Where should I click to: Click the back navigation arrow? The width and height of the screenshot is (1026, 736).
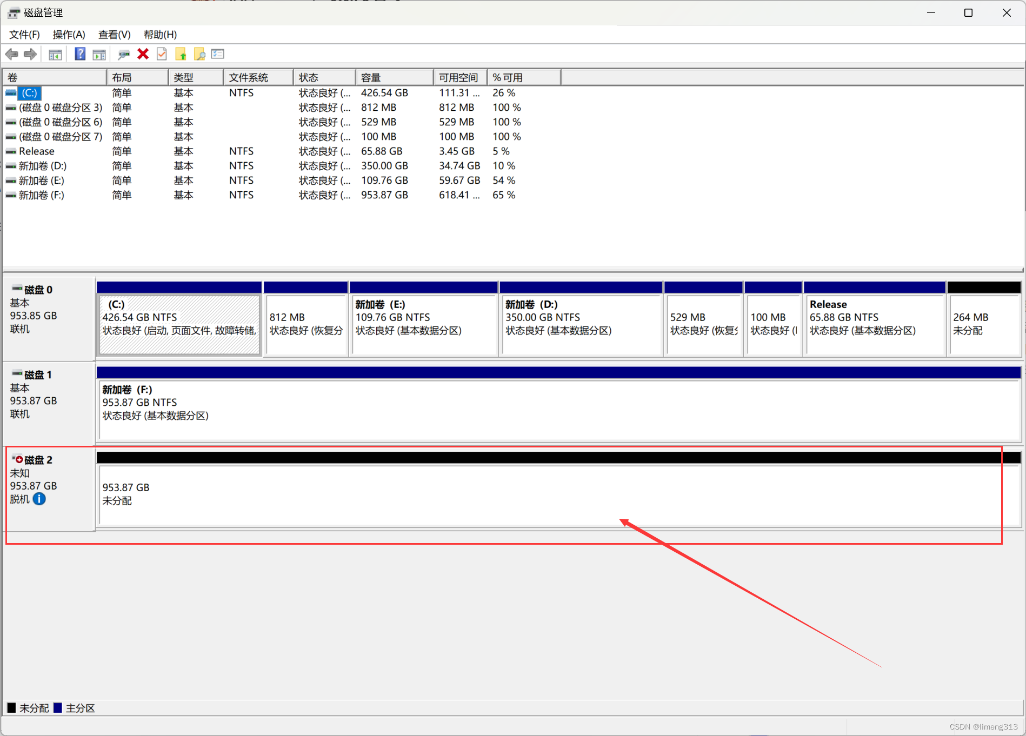point(11,54)
